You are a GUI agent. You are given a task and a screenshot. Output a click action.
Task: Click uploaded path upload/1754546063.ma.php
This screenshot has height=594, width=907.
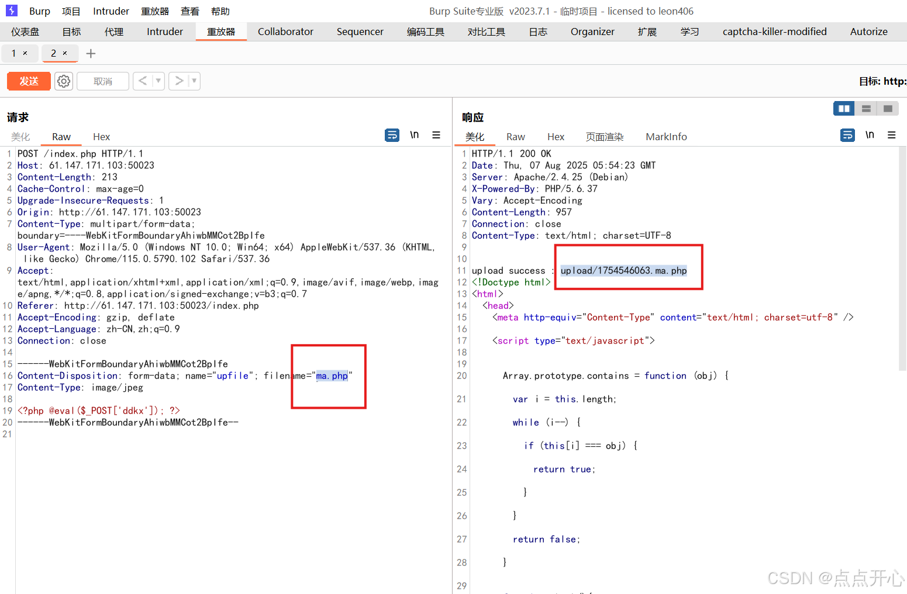(623, 270)
